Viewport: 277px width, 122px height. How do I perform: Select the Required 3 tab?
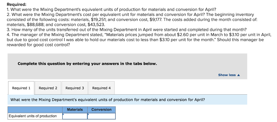click(75, 88)
